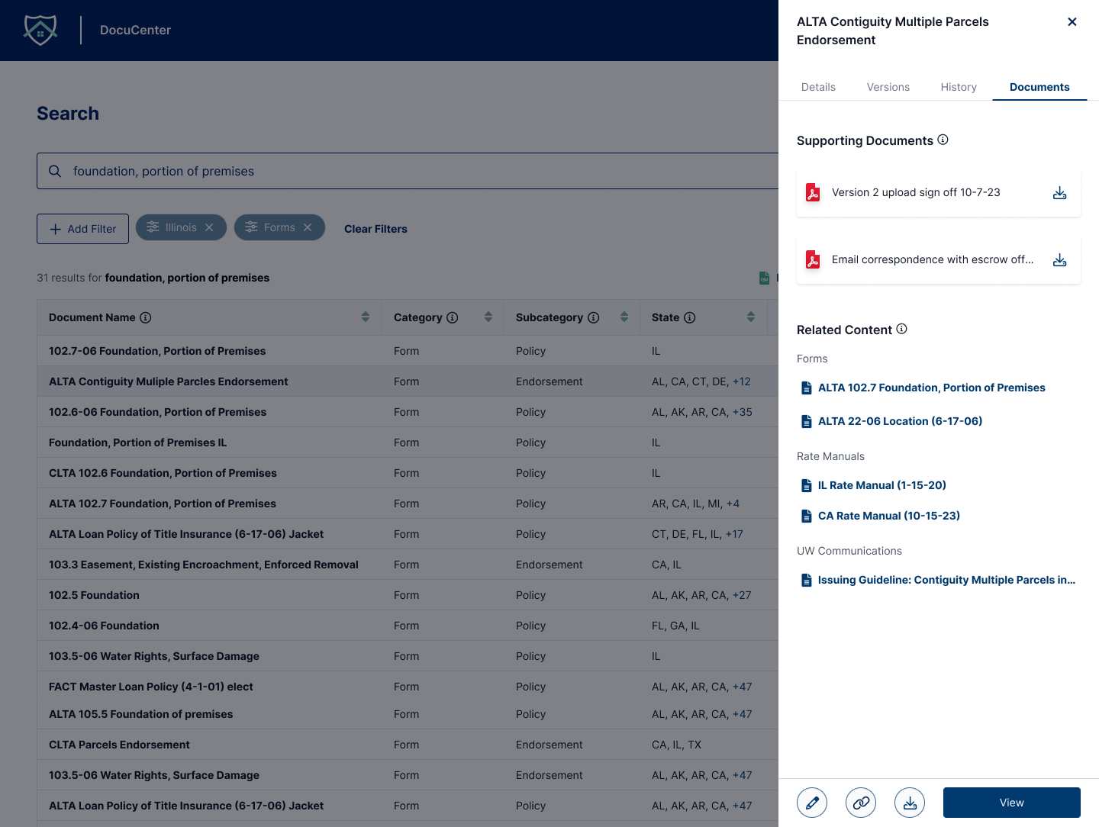Click the CSV export icon
The width and height of the screenshot is (1099, 827).
[x=764, y=278]
